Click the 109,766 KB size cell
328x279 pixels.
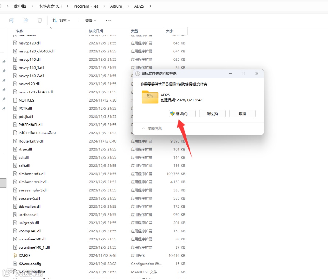pyautogui.click(x=176, y=174)
